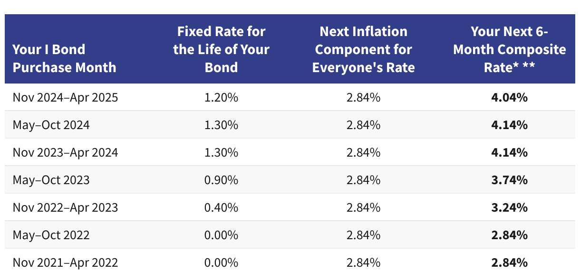The height and width of the screenshot is (280, 580).
Task: Click the bold 3.74% composite rate
Action: [510, 180]
